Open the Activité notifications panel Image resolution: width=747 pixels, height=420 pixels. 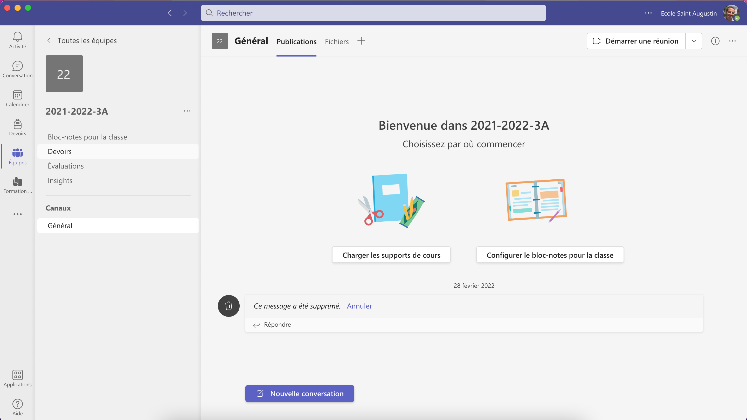[x=17, y=40]
